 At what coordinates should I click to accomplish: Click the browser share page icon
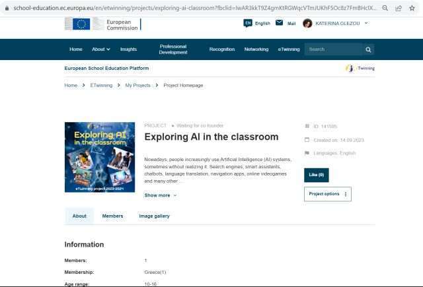click(399, 8)
